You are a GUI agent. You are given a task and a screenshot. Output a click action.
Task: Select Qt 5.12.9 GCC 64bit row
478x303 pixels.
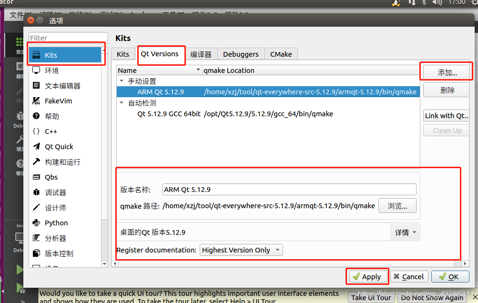(x=268, y=114)
